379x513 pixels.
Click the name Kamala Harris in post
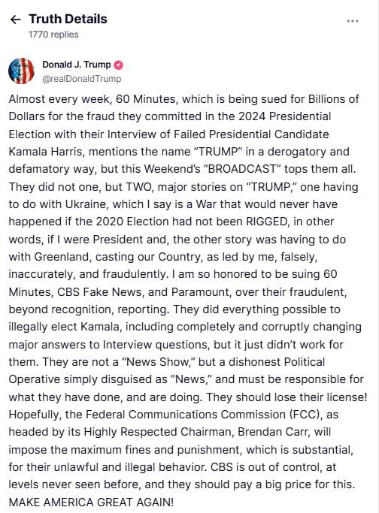[47, 152]
